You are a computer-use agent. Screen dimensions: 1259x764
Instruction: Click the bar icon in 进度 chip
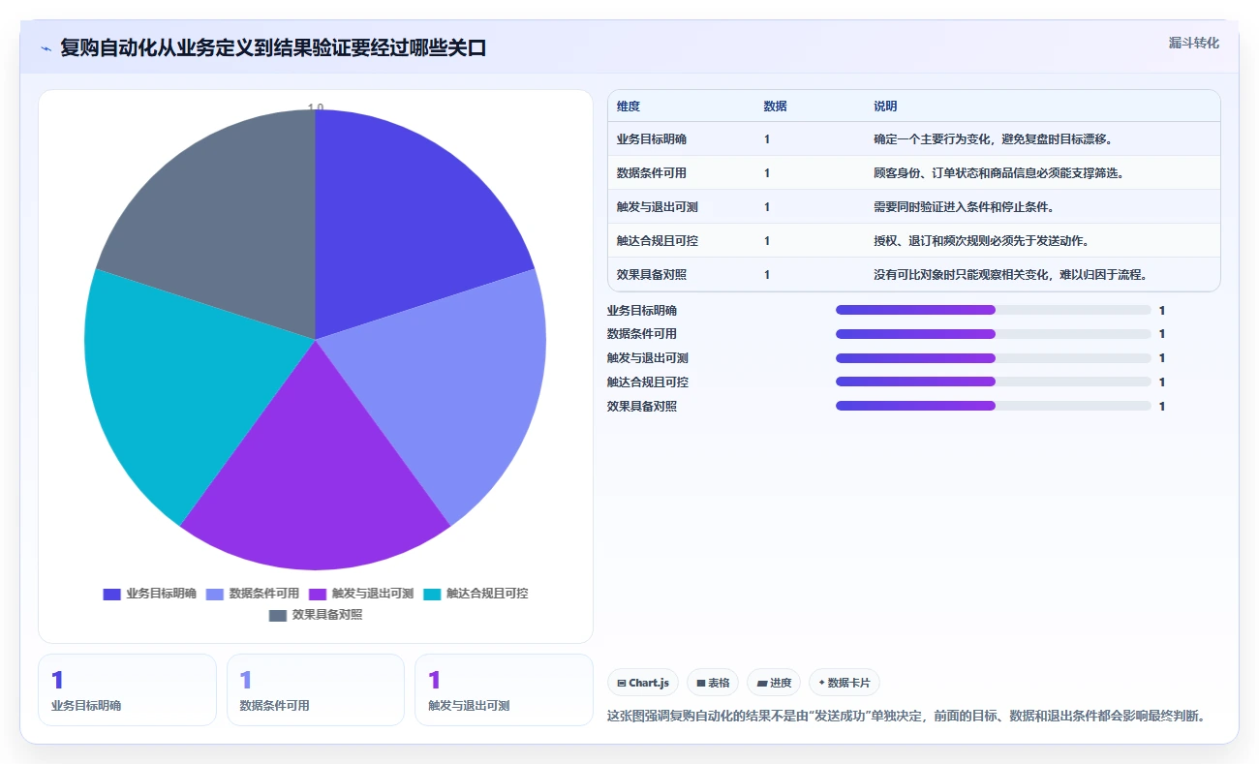click(762, 684)
